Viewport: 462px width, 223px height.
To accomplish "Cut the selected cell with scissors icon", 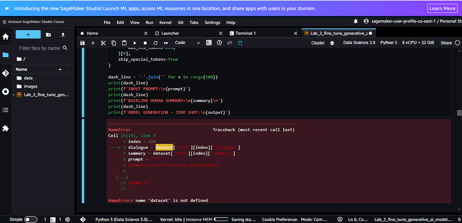I will 103,43.
